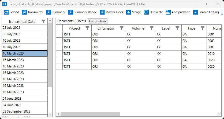Open the Originator column filter

coord(121,28)
